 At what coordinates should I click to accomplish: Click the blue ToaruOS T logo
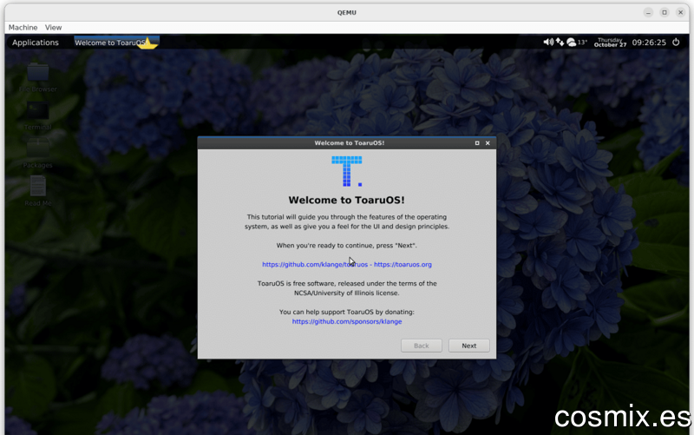click(347, 171)
